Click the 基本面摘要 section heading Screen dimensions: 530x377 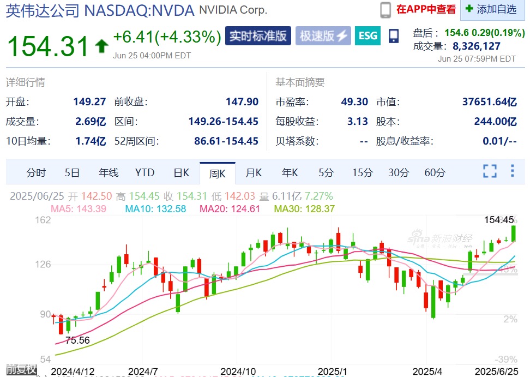[300, 82]
